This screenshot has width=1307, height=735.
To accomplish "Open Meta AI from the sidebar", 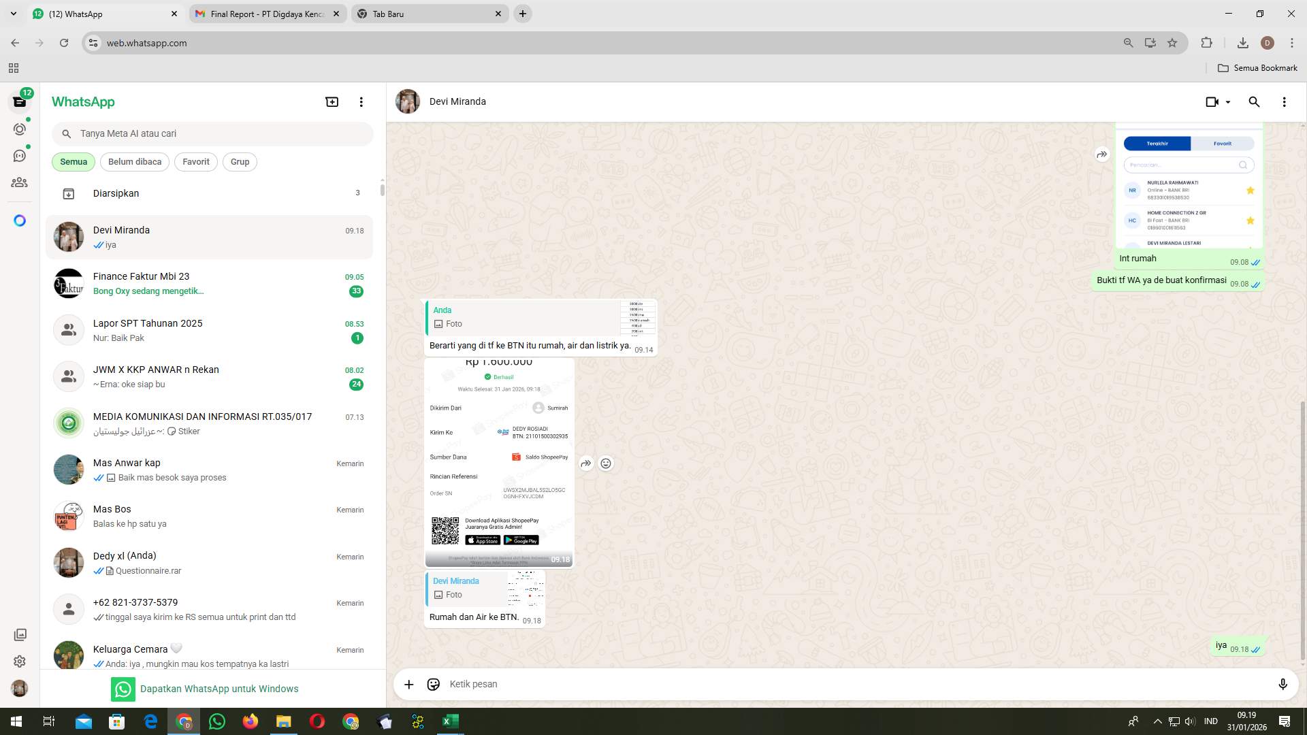I will coord(20,220).
